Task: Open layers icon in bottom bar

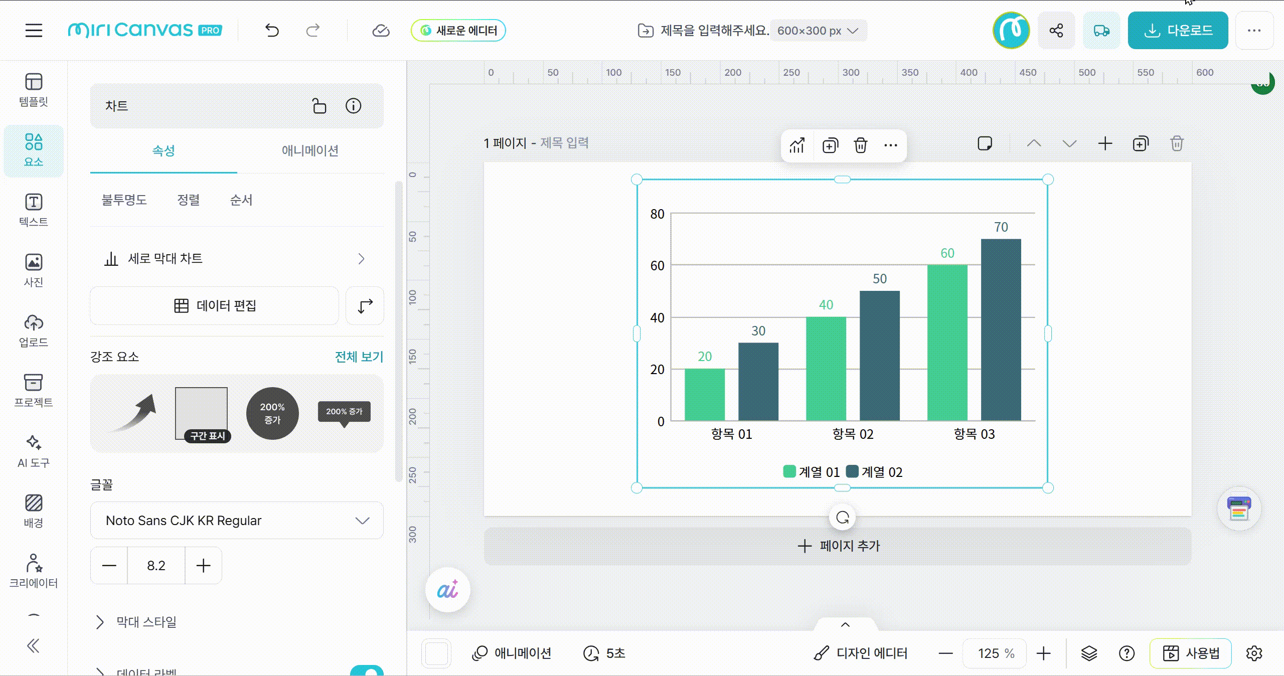Action: pos(1089,653)
